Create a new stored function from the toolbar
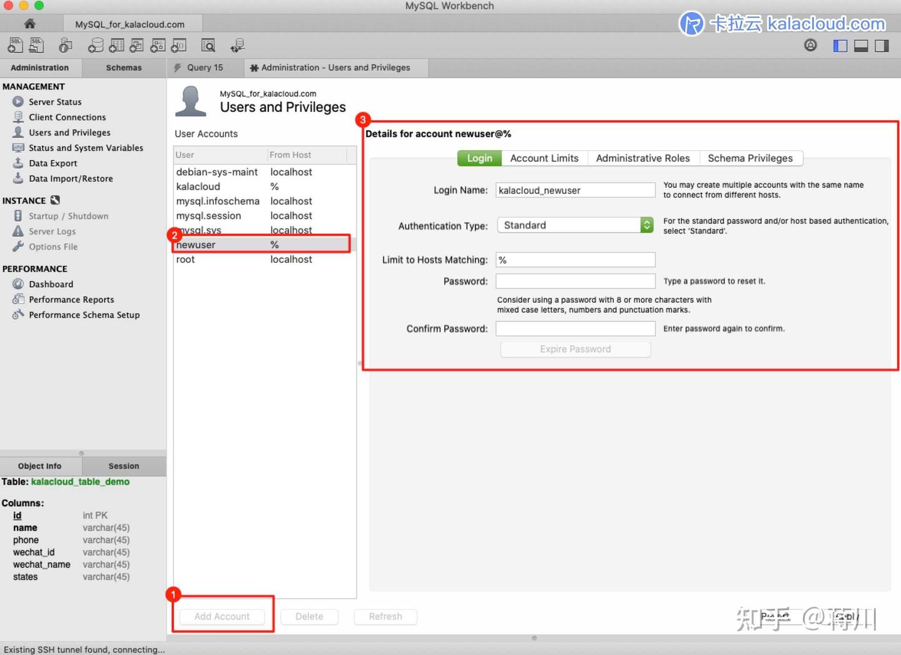Screen dimensions: 901x655 coord(178,45)
